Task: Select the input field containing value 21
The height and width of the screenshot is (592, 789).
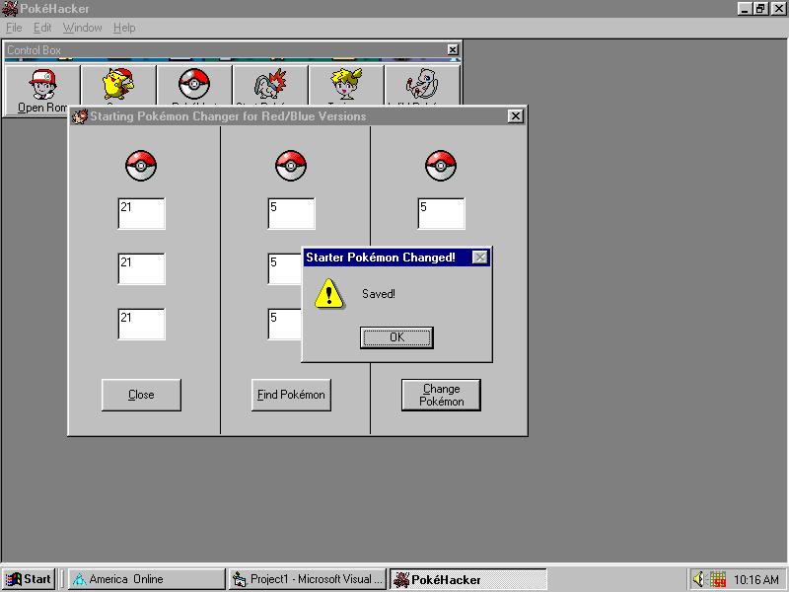Action: (x=140, y=213)
